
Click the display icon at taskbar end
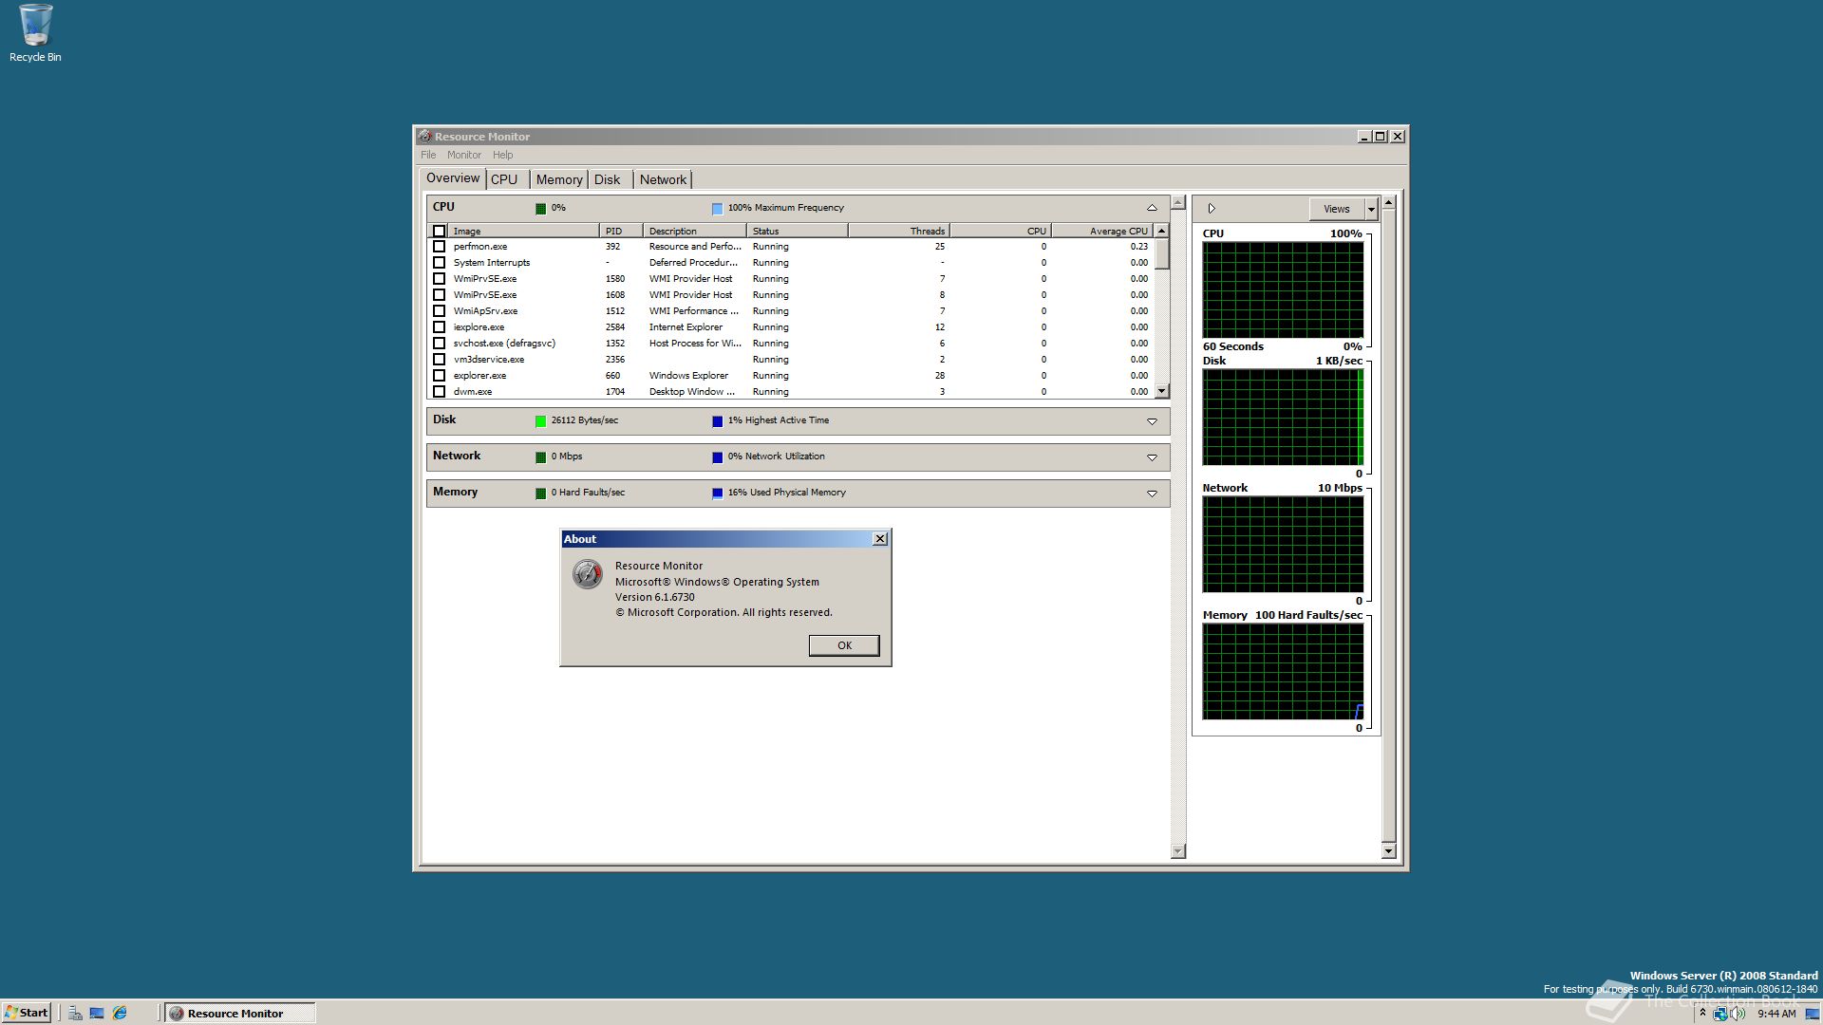pyautogui.click(x=1812, y=1014)
